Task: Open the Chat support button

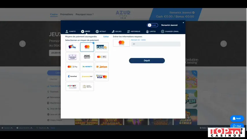Action: pos(237,126)
